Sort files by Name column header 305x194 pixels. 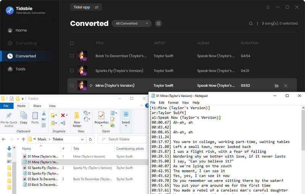(26, 149)
